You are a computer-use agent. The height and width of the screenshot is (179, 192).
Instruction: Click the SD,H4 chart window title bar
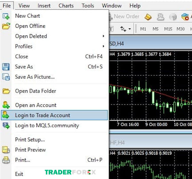(x=150, y=43)
